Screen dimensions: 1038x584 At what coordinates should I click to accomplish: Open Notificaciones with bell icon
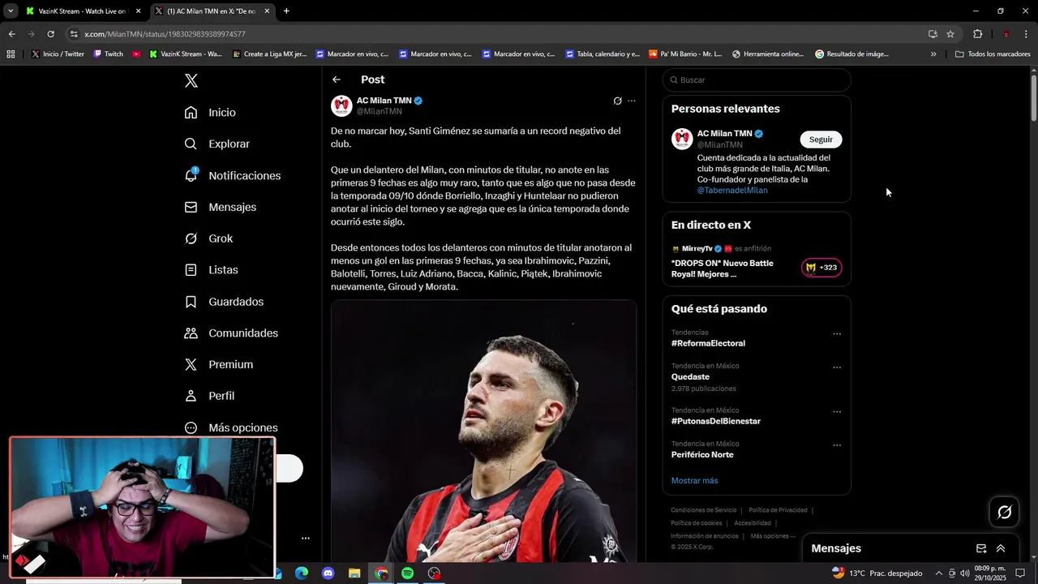[x=232, y=175]
